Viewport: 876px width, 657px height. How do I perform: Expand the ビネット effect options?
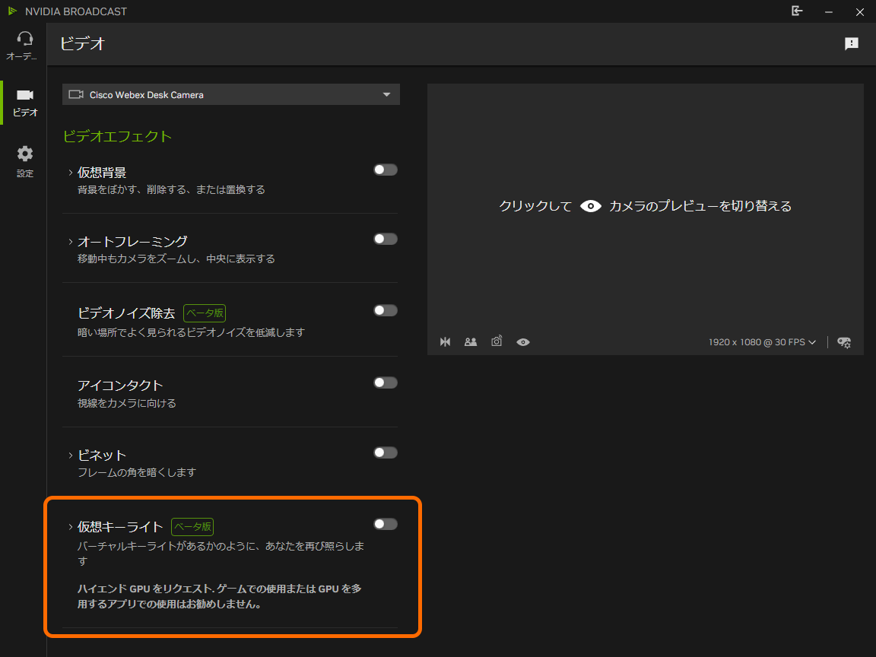pos(68,455)
